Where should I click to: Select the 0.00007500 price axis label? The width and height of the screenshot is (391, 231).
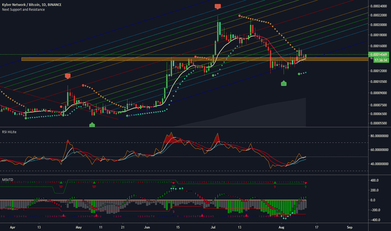pos(378,105)
